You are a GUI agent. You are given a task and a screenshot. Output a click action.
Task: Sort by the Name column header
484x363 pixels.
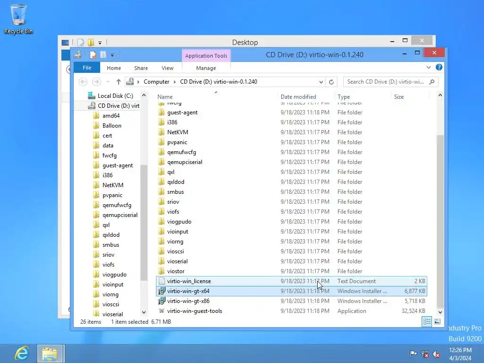coord(165,96)
